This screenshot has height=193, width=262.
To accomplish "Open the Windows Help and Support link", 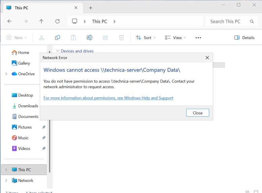I will coord(108,98).
